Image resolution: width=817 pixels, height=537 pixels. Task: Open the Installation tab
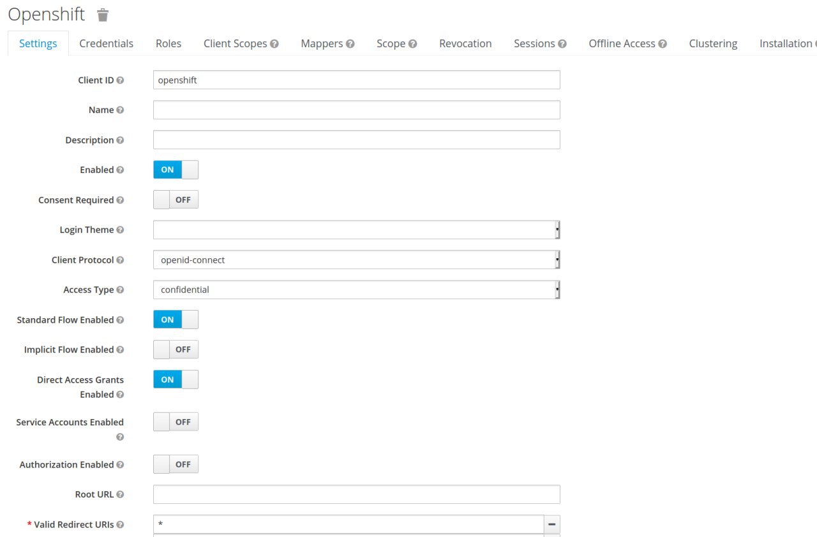pos(786,43)
